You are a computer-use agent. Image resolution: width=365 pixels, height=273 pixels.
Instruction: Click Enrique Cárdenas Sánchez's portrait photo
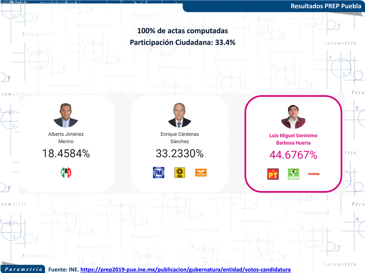click(180, 115)
